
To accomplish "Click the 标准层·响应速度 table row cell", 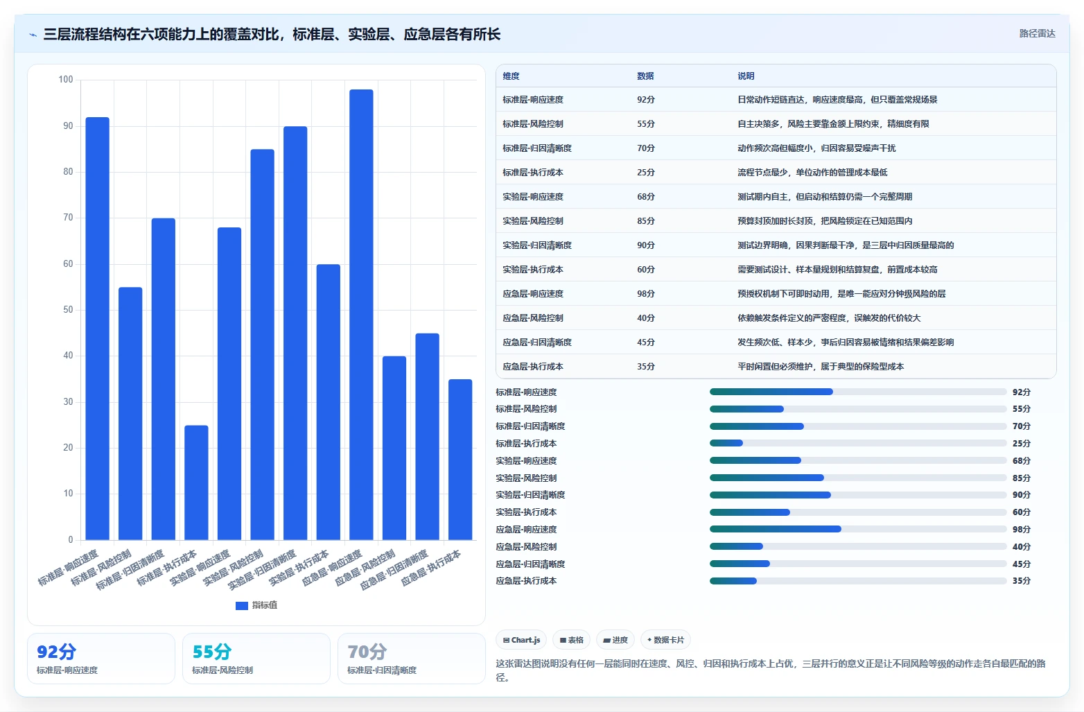I will pos(533,100).
